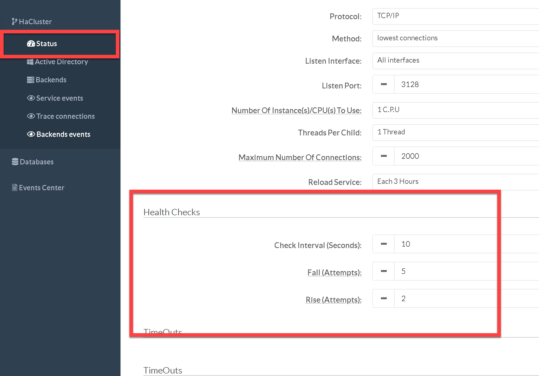The height and width of the screenshot is (376, 539).
Task: Click the Databases stack icon
Action: click(15, 162)
